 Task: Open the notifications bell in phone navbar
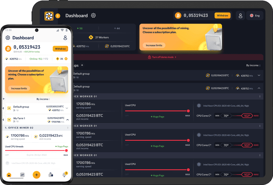[x=64, y=175]
